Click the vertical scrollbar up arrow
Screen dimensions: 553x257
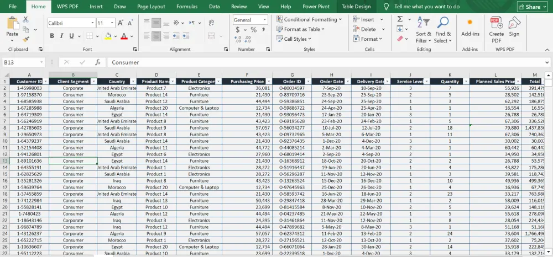pyautogui.click(x=549, y=75)
